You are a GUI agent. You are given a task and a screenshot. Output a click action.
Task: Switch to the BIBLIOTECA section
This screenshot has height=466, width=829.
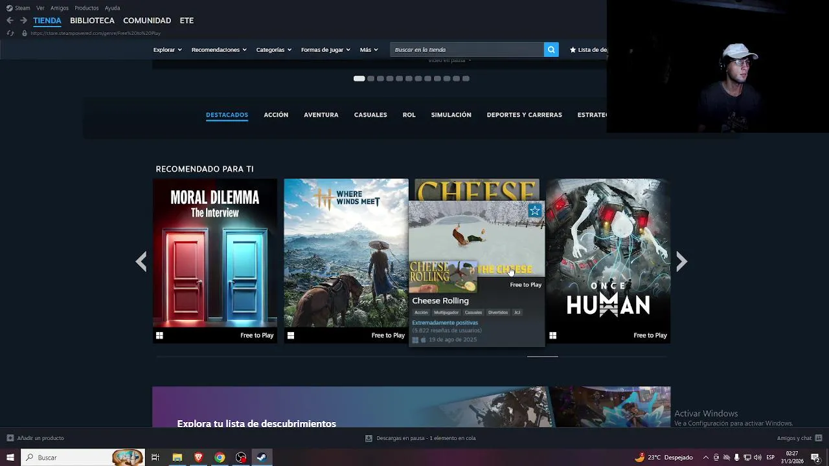pyautogui.click(x=92, y=21)
